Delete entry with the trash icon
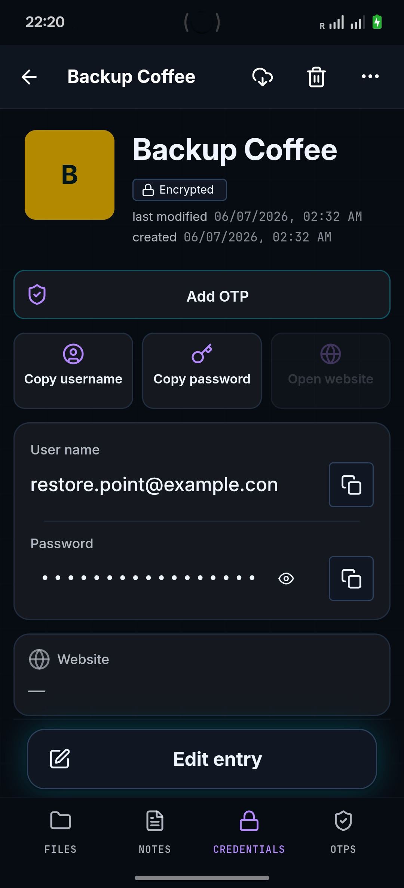Viewport: 404px width, 888px height. pos(316,77)
